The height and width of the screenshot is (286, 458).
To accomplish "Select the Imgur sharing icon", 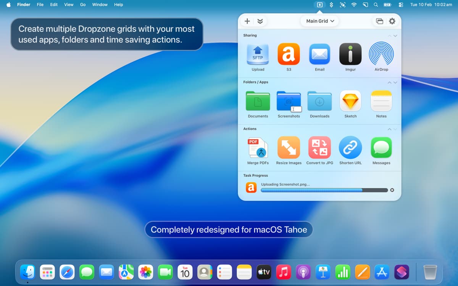I will [350, 54].
